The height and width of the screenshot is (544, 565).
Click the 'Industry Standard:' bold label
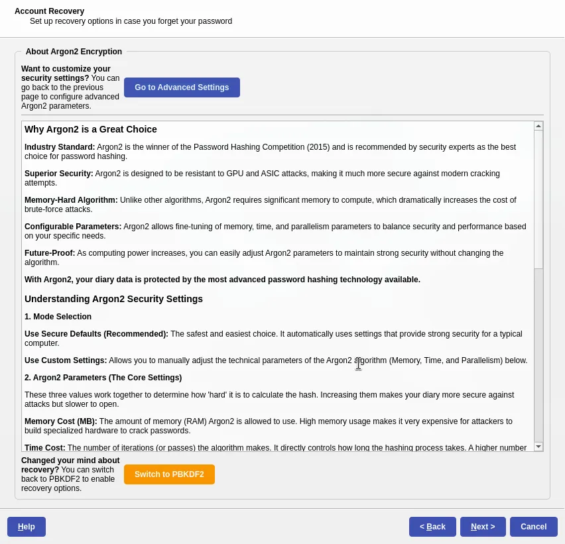pos(60,147)
